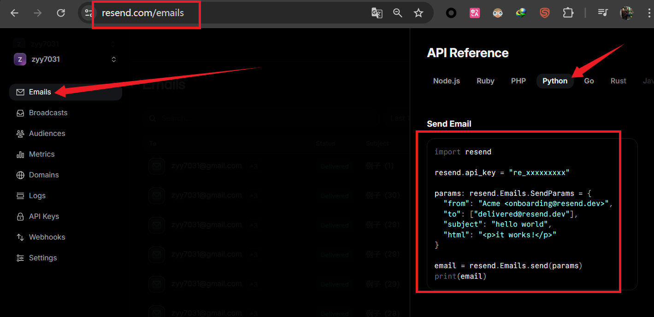The height and width of the screenshot is (317, 654).
Task: Click the Settings sliders icon
Action: [20, 258]
